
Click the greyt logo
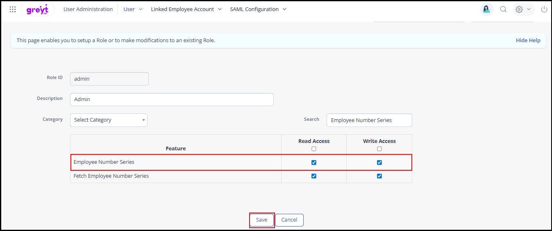point(37,9)
